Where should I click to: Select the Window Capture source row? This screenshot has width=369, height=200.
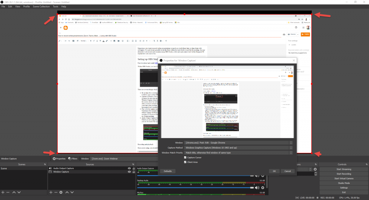[x=92, y=172]
